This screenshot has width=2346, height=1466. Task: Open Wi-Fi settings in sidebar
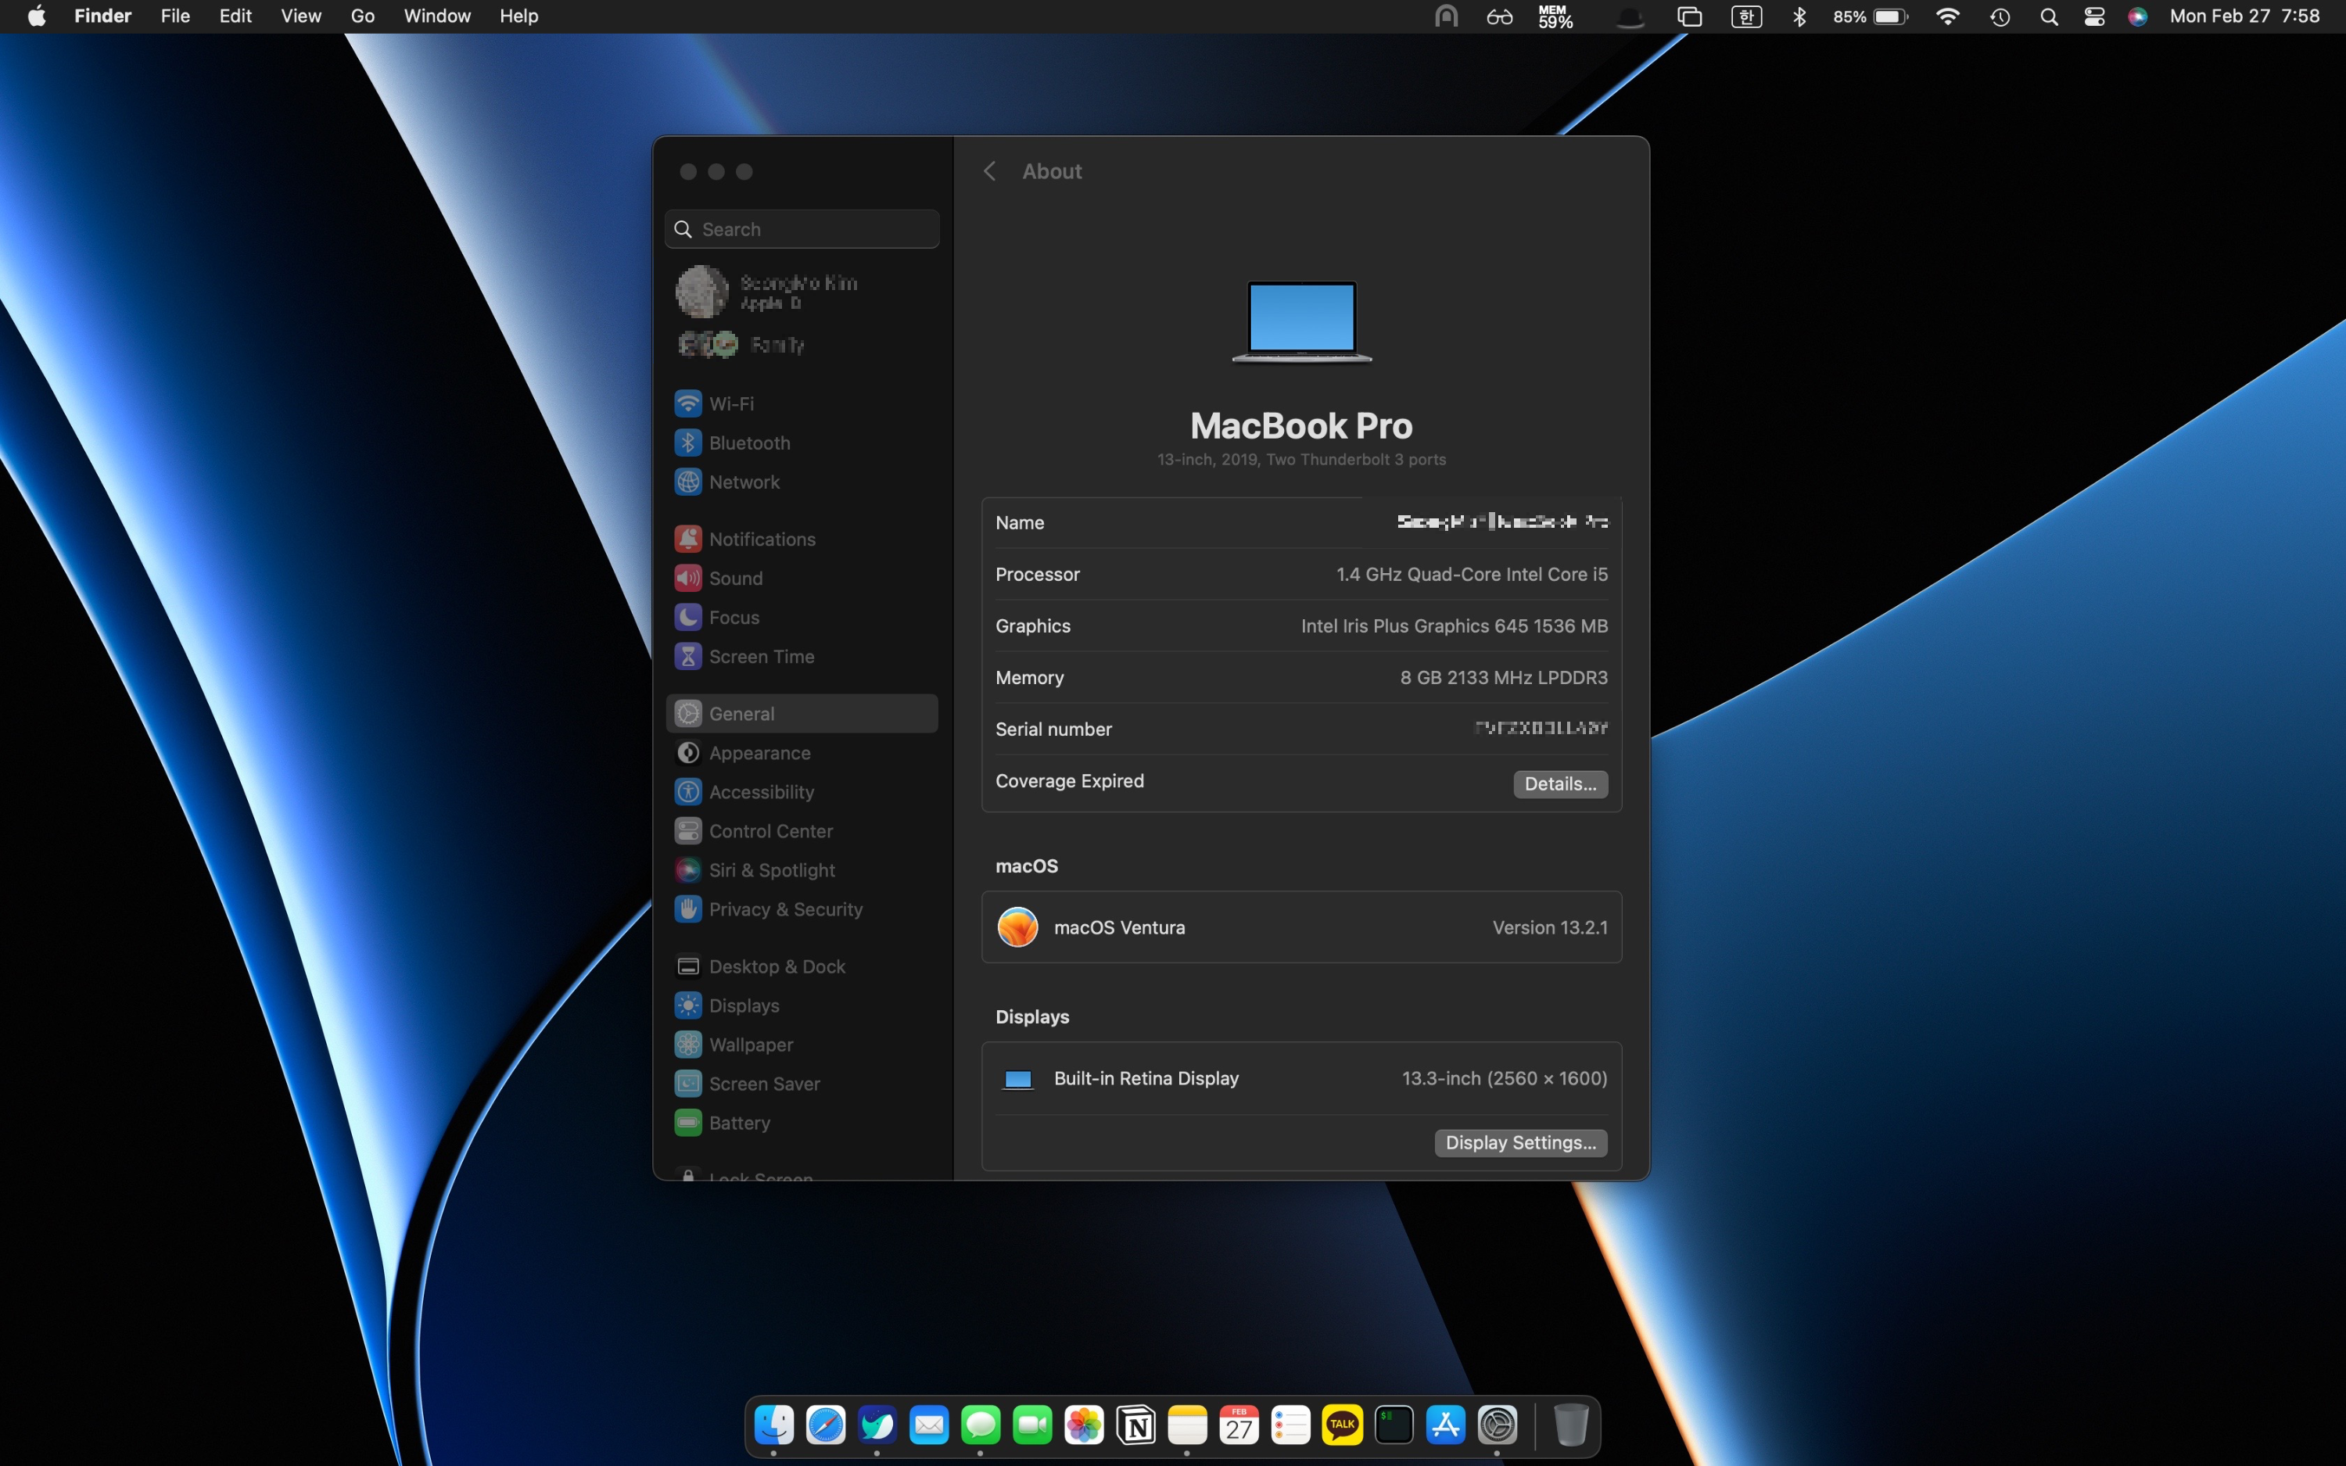(731, 403)
